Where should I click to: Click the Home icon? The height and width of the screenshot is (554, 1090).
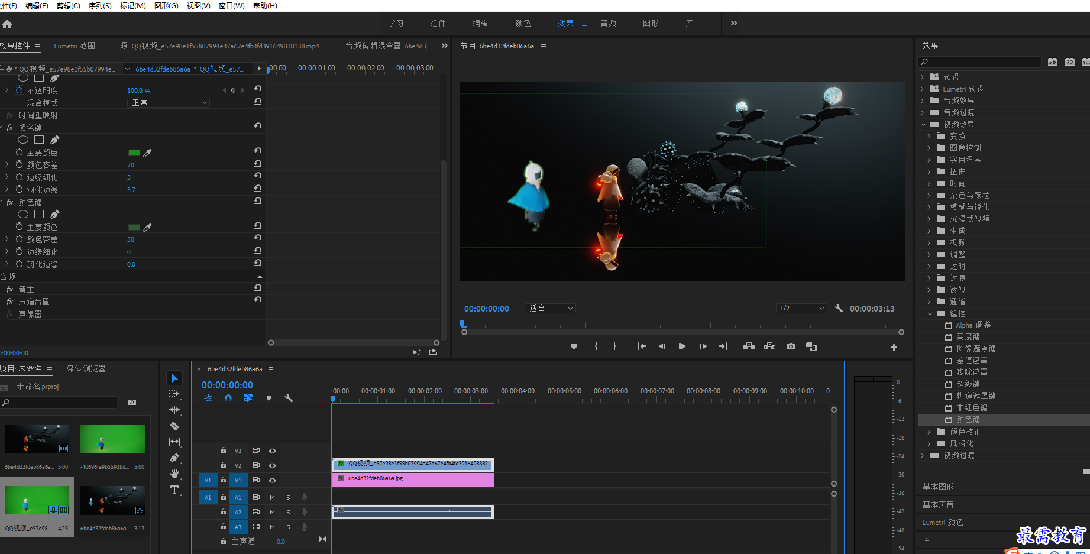click(7, 24)
